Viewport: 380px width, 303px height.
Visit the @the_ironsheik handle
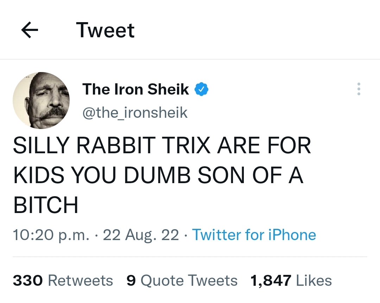click(x=135, y=112)
